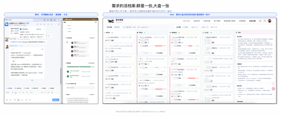Image resolution: width=281 pixels, height=117 pixels.
Task: Open NC Chat navigation tab
Action: (186, 21)
